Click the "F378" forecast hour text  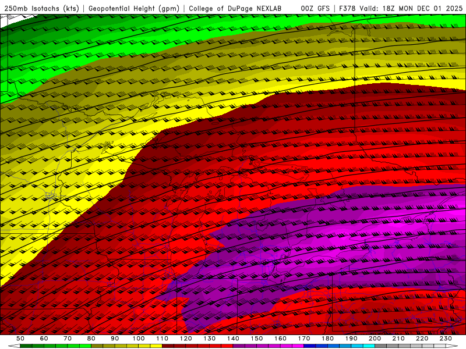click(x=347, y=9)
